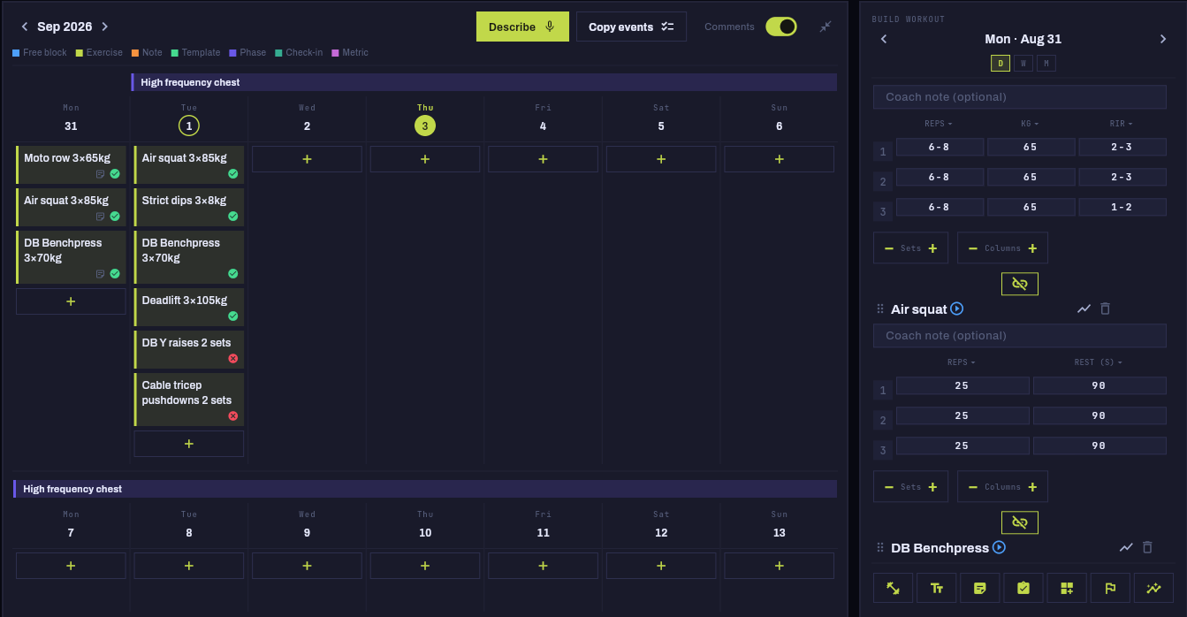Grab the Air squat drag handle
Screen dimensions: 1187x617
[x=879, y=309]
